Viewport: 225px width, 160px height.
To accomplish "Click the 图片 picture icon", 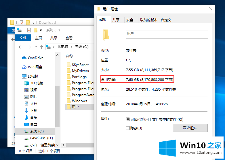I will [26, 97].
